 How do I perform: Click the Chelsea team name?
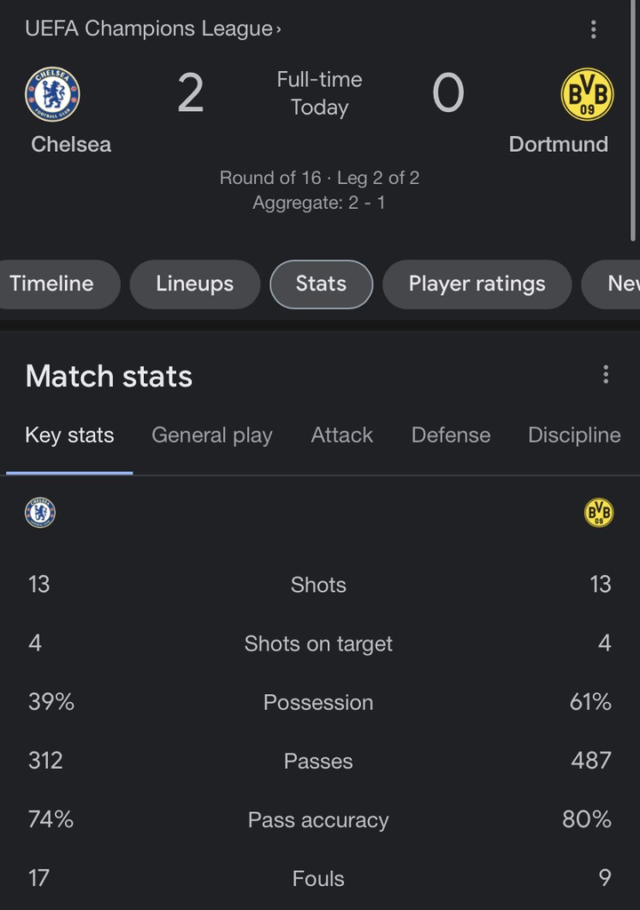click(71, 144)
